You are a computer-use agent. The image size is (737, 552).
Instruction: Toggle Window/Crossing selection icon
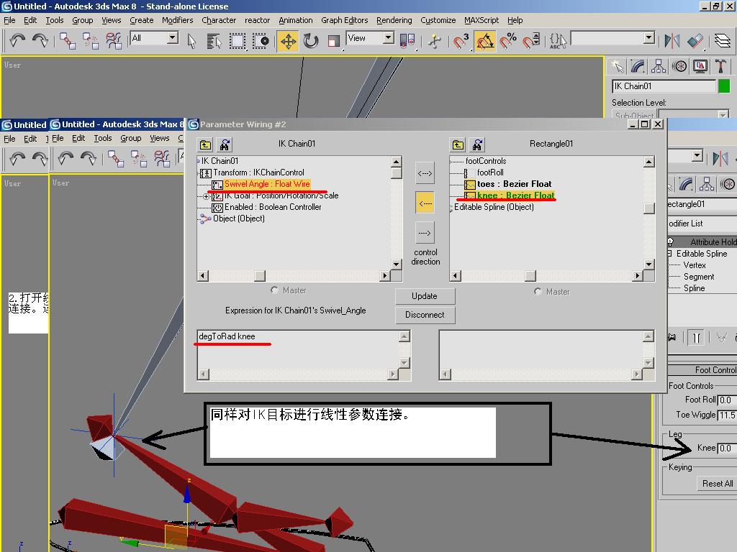260,41
